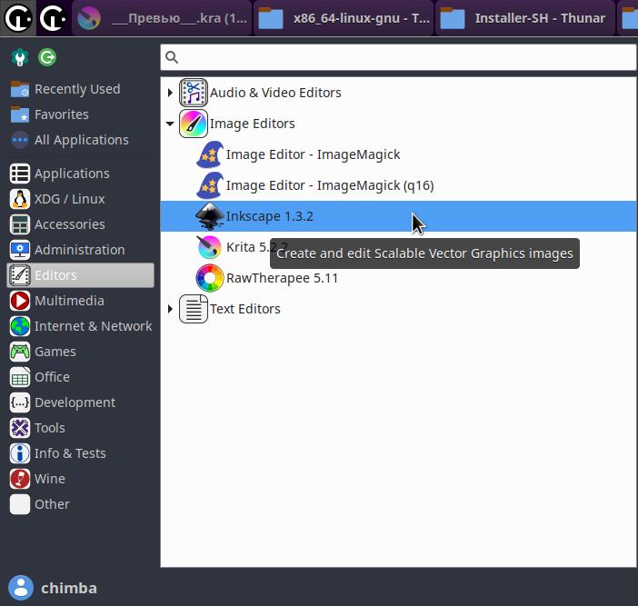This screenshot has width=638, height=606.
Task: Click the chimba username label
Action: coord(69,588)
